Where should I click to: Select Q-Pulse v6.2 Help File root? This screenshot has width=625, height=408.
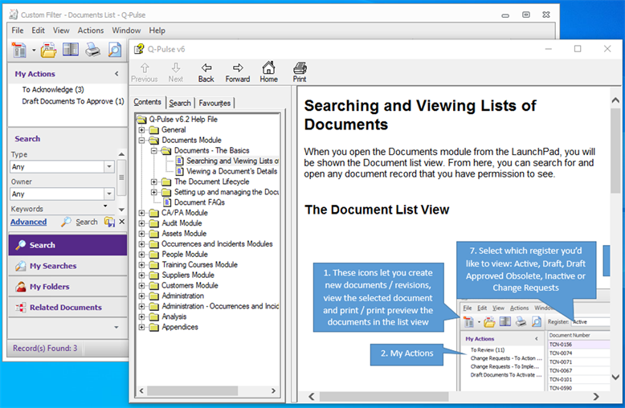point(183,120)
